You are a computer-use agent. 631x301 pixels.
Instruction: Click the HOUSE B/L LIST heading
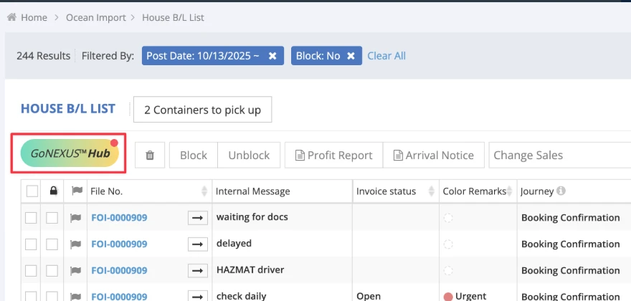click(x=68, y=109)
